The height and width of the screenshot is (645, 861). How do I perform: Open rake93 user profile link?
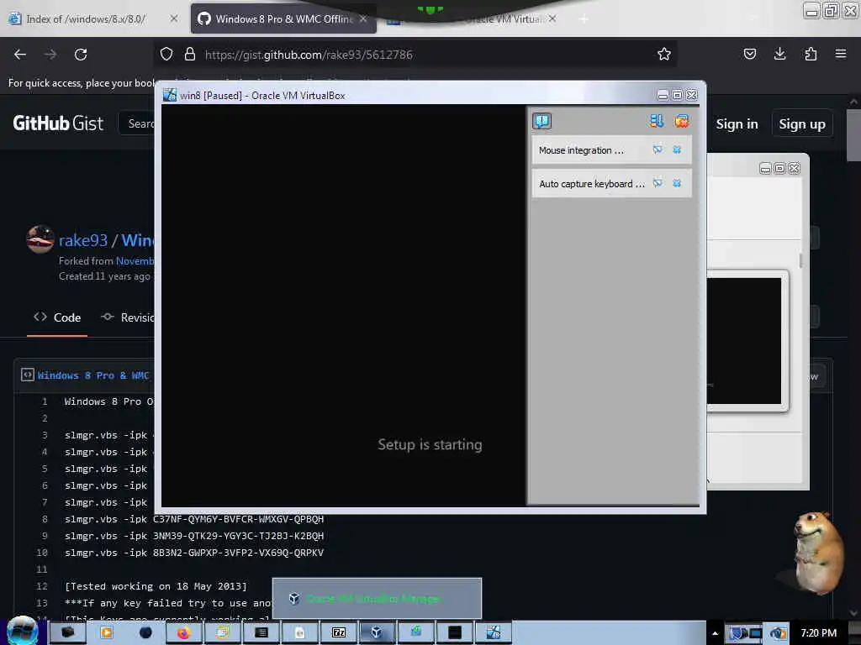83,240
